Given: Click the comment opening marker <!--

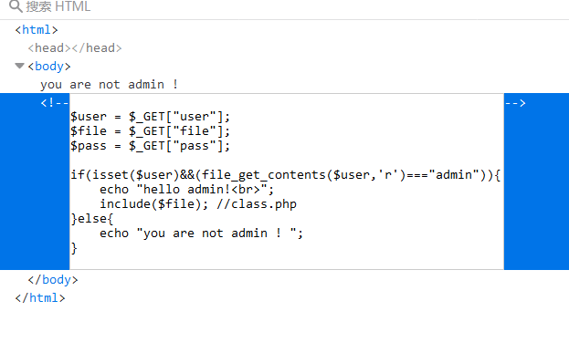Looking at the screenshot, I should (55, 103).
